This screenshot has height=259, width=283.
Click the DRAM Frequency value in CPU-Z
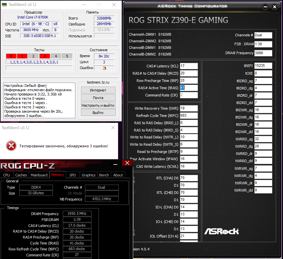(x=77, y=213)
